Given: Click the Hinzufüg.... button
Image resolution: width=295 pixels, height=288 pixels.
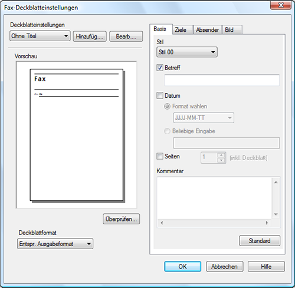Looking at the screenshot, I should (90, 37).
